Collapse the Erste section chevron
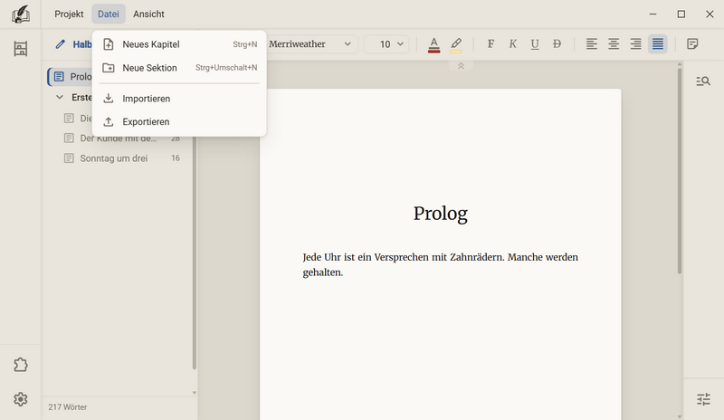The width and height of the screenshot is (724, 420). pos(60,98)
